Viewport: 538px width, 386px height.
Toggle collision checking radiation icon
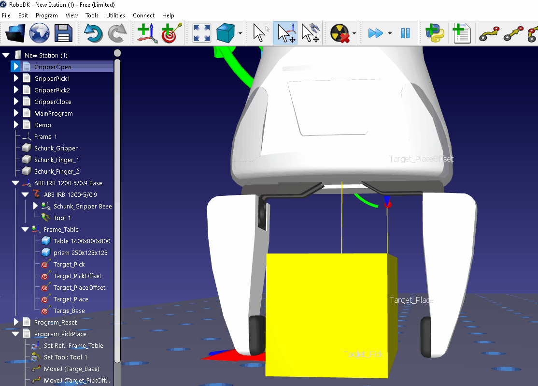point(340,33)
